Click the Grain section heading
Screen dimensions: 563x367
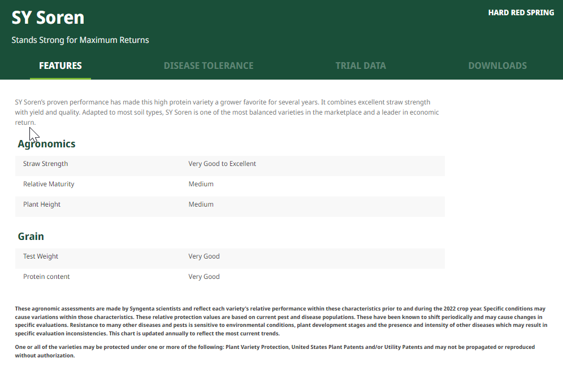click(31, 237)
